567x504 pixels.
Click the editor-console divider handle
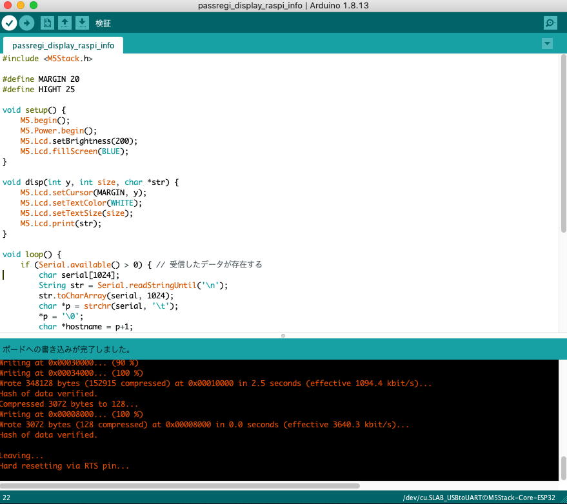(x=283, y=336)
